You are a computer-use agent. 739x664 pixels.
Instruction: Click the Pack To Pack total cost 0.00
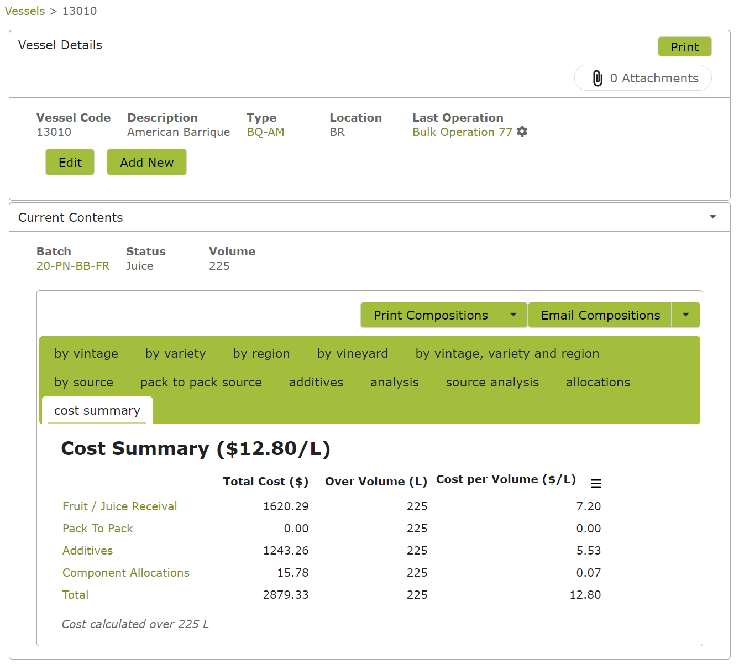coord(296,529)
